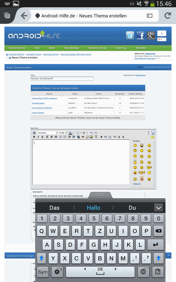Image resolution: width=176 pixels, height=282 pixels.
Task: Click the Titel input field
Action: coord(62,78)
